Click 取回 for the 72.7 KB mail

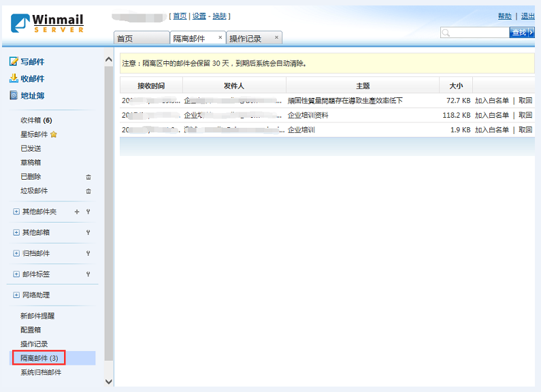point(525,101)
